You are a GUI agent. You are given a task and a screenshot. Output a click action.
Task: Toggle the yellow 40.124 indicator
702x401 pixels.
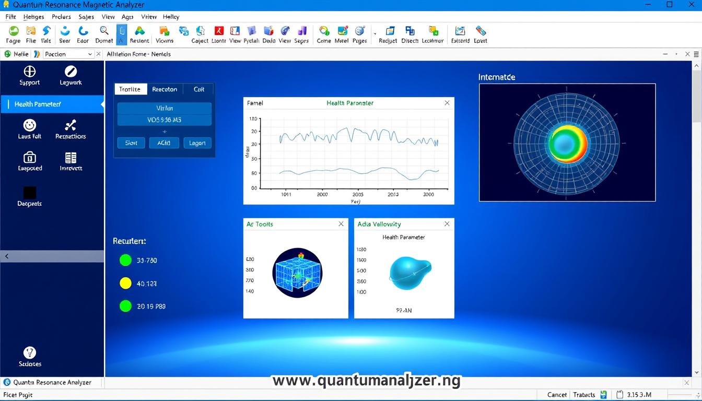[x=125, y=283]
